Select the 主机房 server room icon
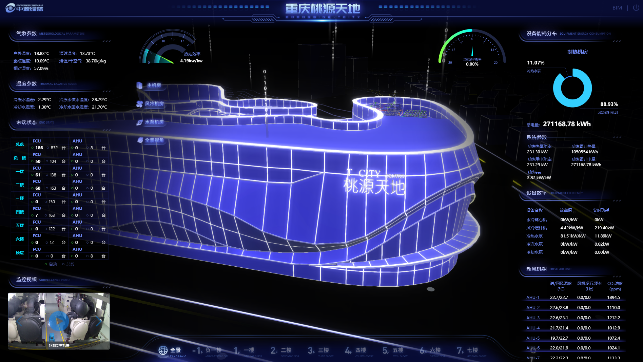This screenshot has width=643, height=362. [139, 85]
